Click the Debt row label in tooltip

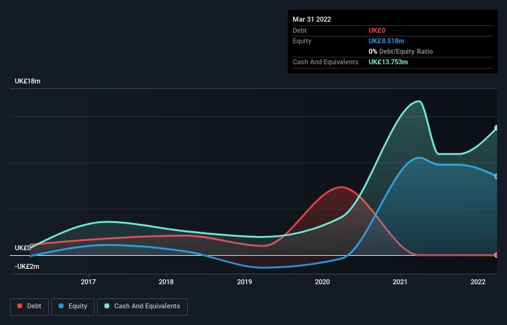coord(300,30)
